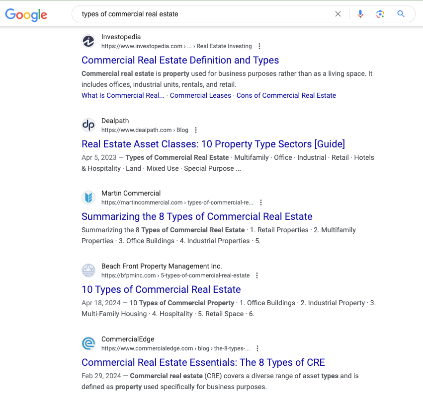
Task: Follow the What Is Commercial Real... sitelink
Action: (123, 96)
